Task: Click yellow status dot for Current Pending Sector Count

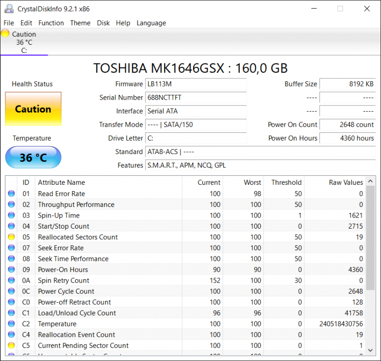Action: pyautogui.click(x=12, y=346)
